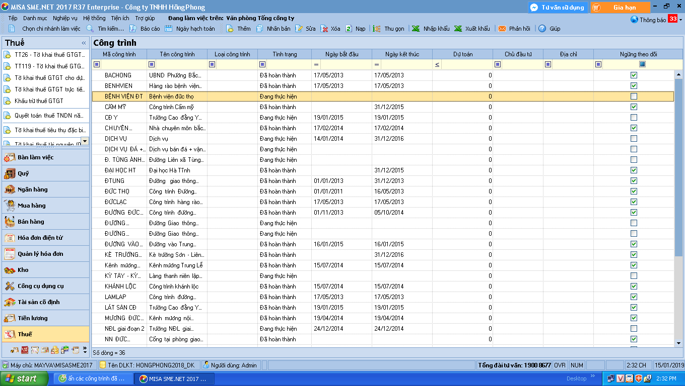Open the Báo cáo report icon
685x386 pixels.
pyautogui.click(x=133, y=29)
